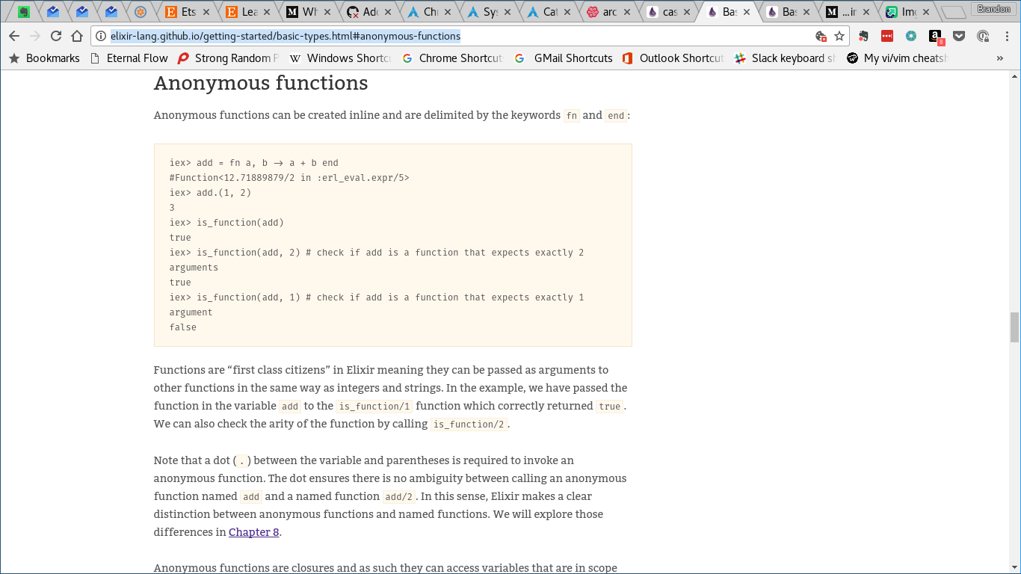1021x574 pixels.
Task: Click the '#Function<12.71889879/2' output line
Action: click(289, 178)
